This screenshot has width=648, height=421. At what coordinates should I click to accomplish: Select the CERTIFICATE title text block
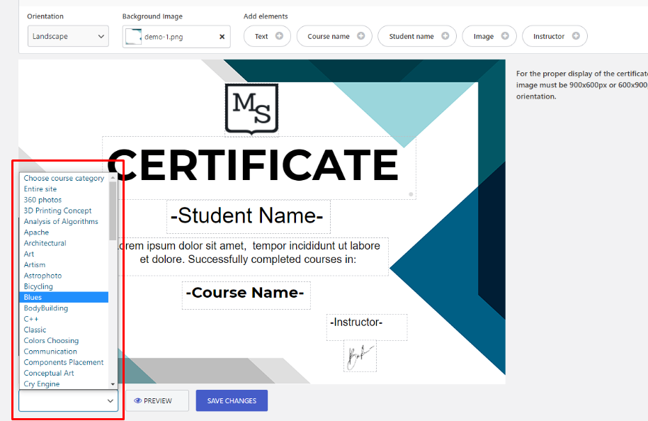point(259,168)
